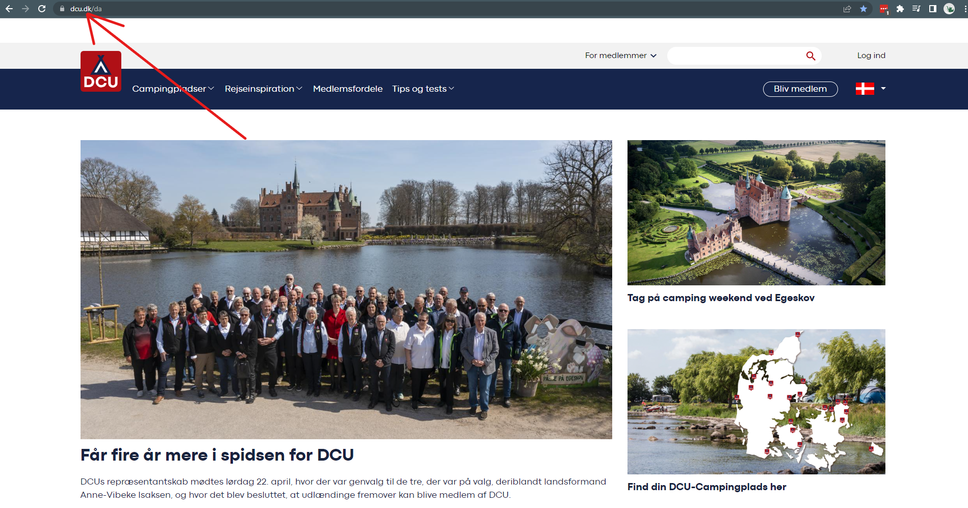
Task: Go back using the browser back arrow
Action: (9, 9)
